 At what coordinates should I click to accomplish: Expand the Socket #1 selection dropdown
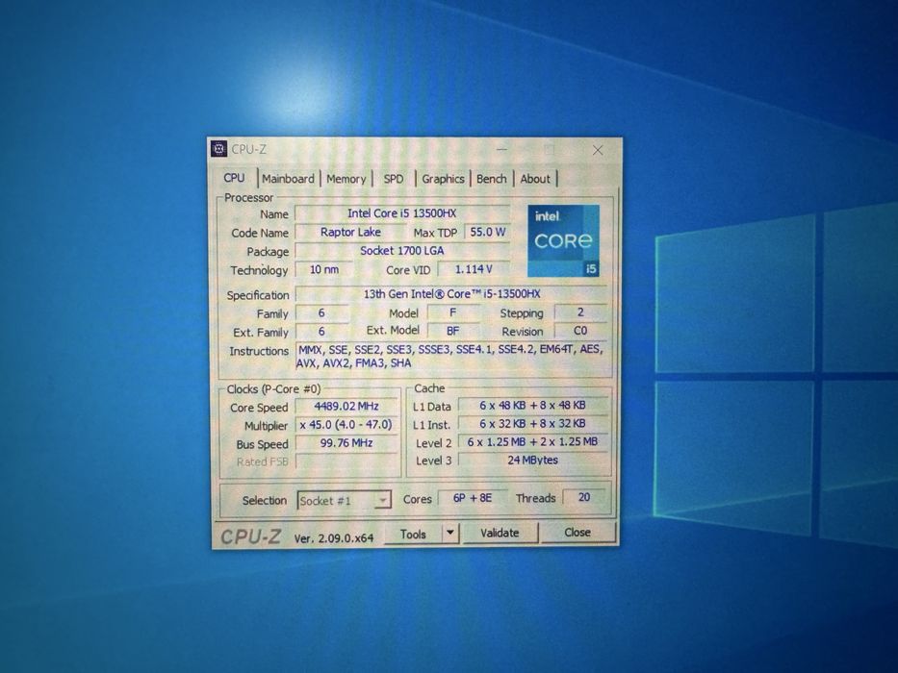tap(345, 501)
